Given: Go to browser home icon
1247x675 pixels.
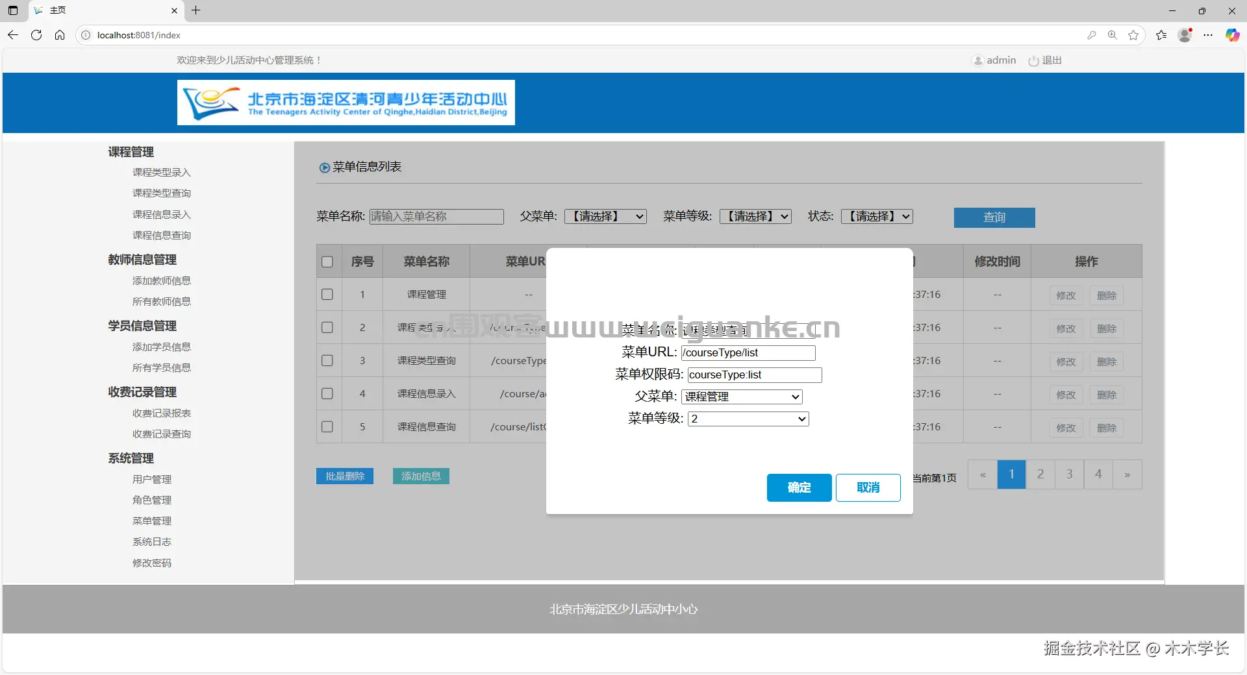Looking at the screenshot, I should (60, 35).
